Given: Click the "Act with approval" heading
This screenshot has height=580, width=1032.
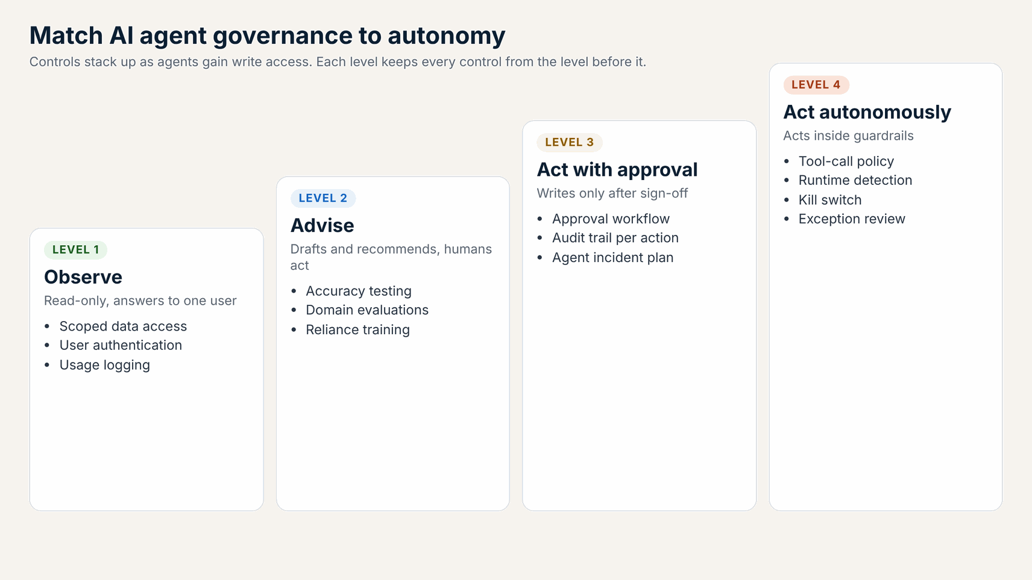Looking at the screenshot, I should point(617,170).
